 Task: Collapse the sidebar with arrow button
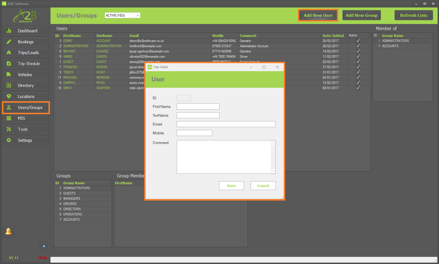pyautogui.click(x=44, y=246)
